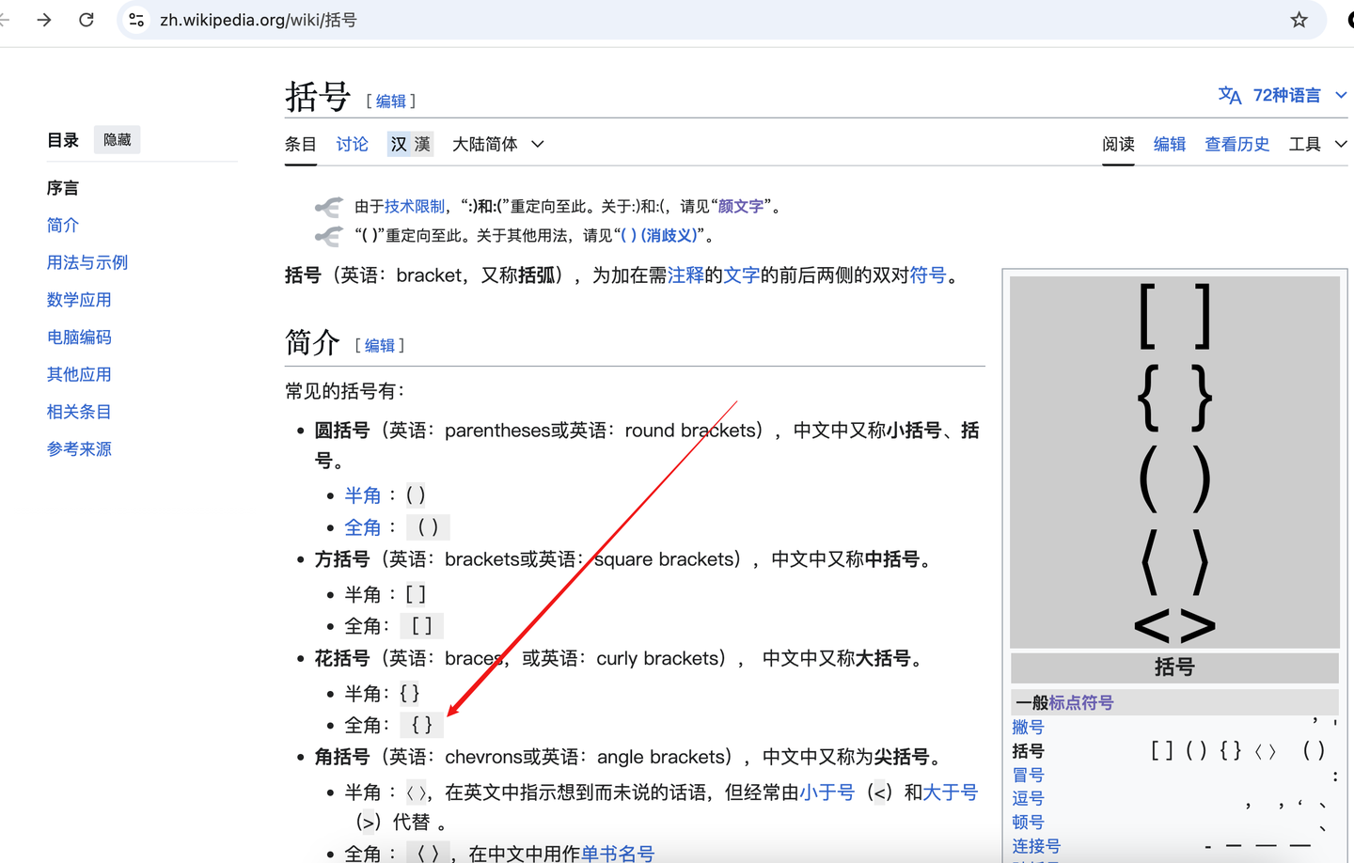The width and height of the screenshot is (1354, 863).
Task: Click the redirect arrow icon beside the 技术限制 note
Action: tap(328, 206)
